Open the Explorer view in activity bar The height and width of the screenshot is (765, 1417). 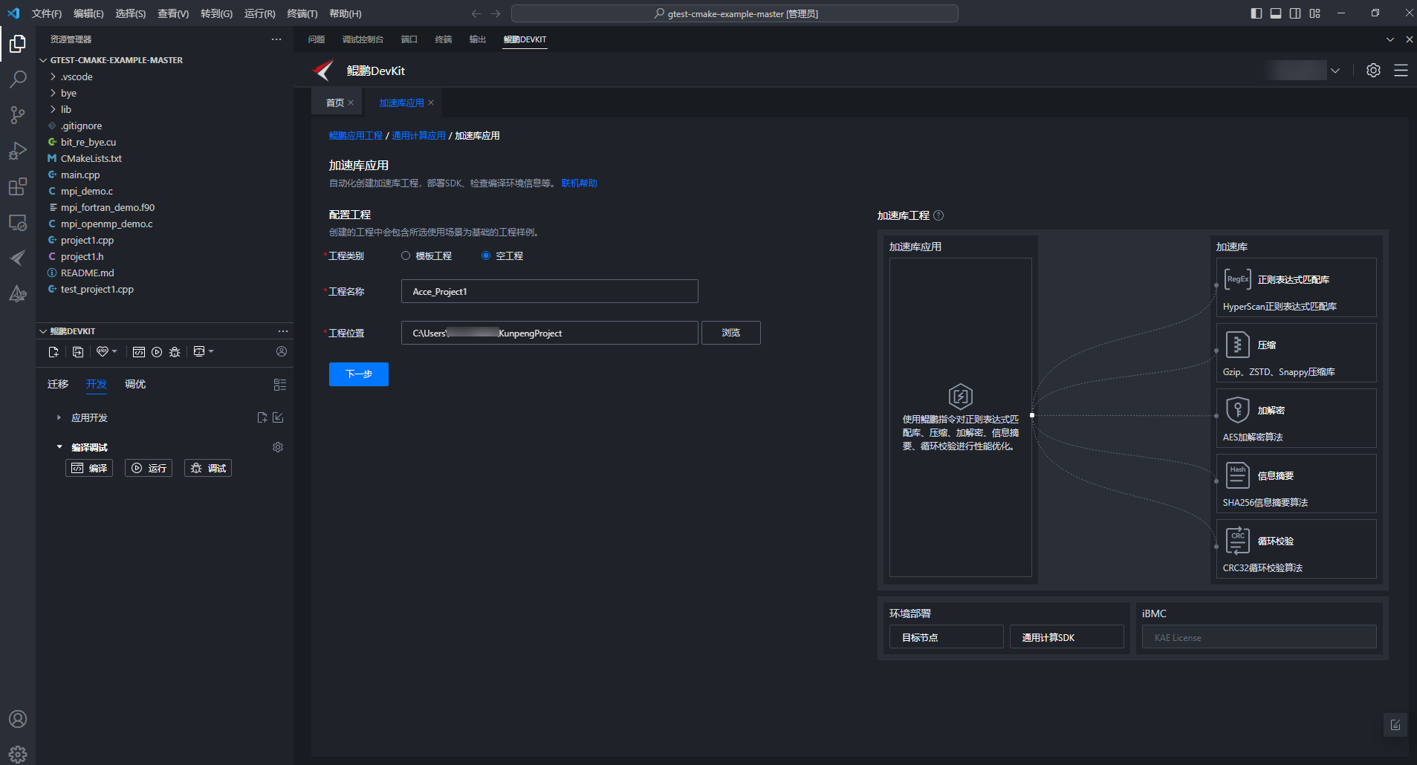tap(18, 45)
